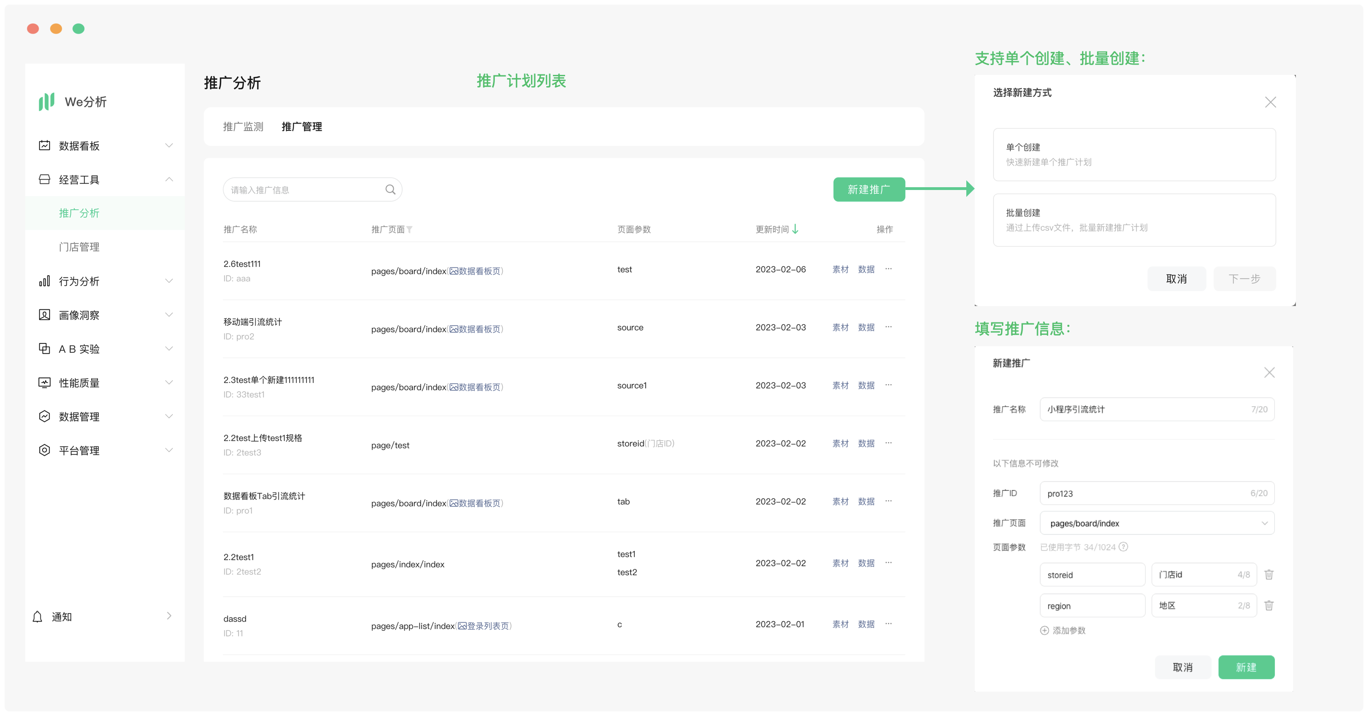Screen dimensions: 1368x716
Task: Delete the storeid parameter row
Action: coord(1269,574)
